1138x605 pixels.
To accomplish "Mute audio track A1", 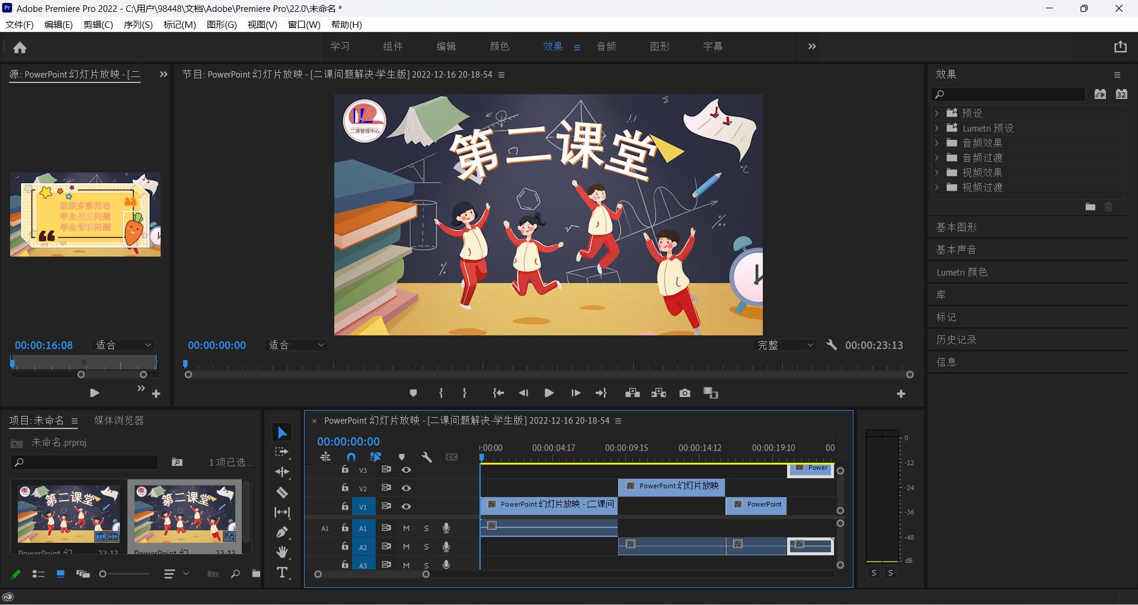I will pos(406,528).
